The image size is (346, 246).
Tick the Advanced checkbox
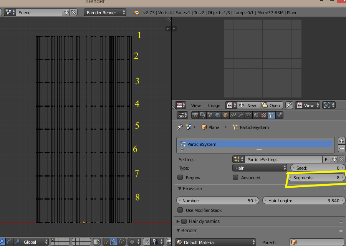click(x=235, y=178)
